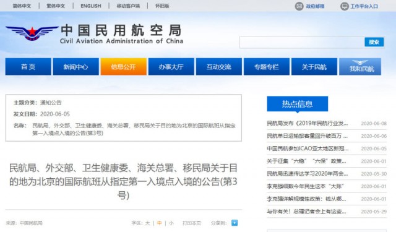Switch to 繁体中文 language

(x=56, y=6)
